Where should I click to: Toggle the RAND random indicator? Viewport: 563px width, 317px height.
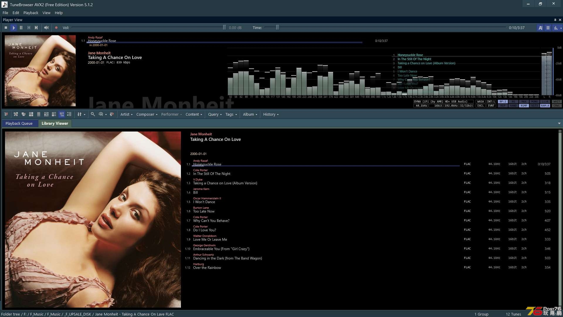513,106
